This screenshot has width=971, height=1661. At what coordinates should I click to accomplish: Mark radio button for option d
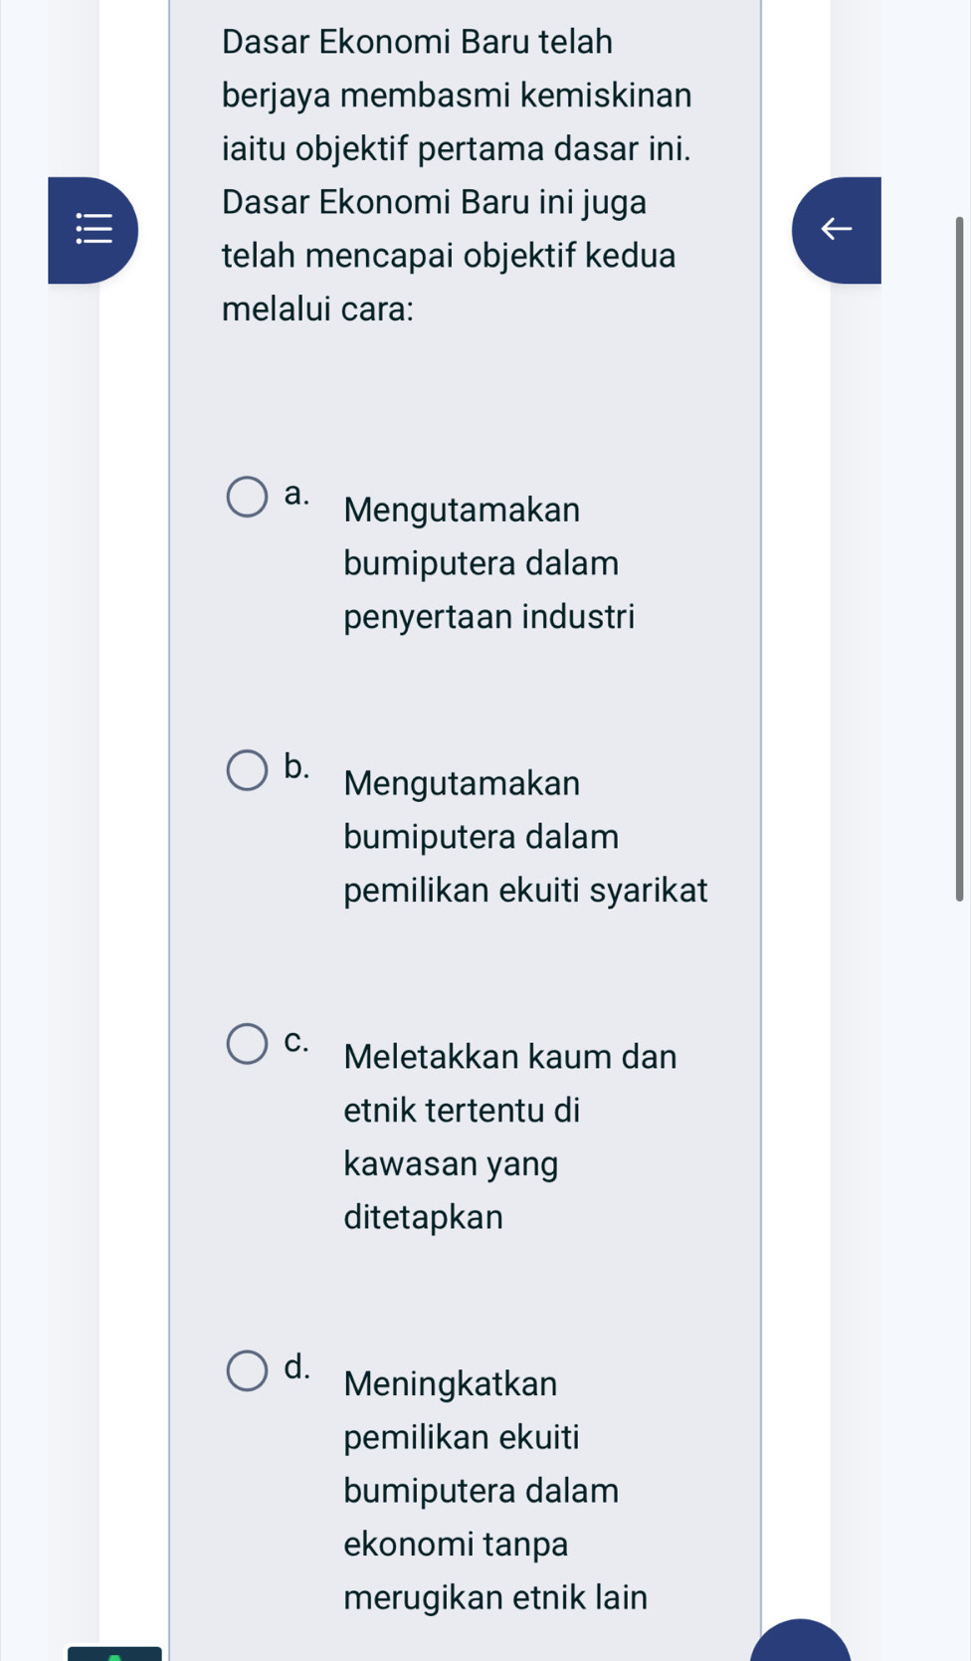click(x=247, y=1370)
